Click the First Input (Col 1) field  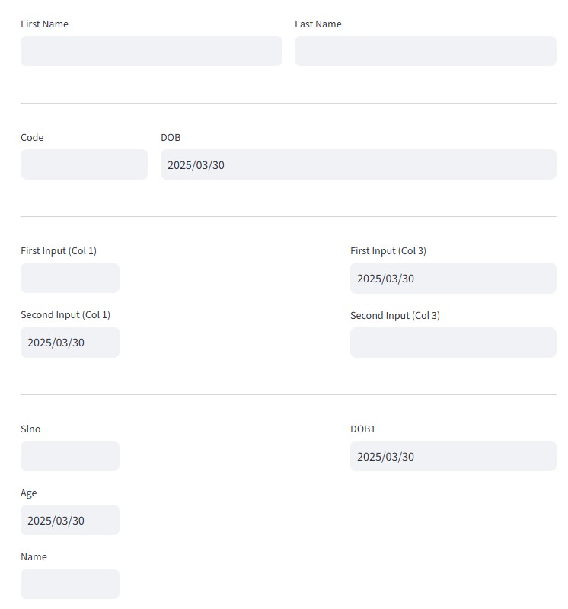(x=69, y=278)
